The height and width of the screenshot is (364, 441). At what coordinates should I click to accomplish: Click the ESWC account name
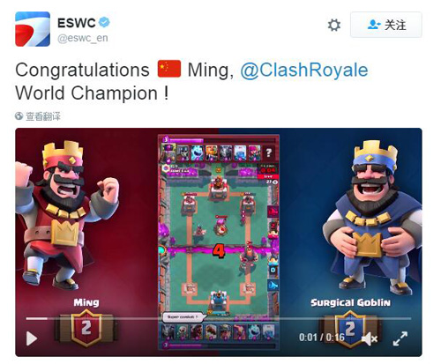click(x=77, y=23)
